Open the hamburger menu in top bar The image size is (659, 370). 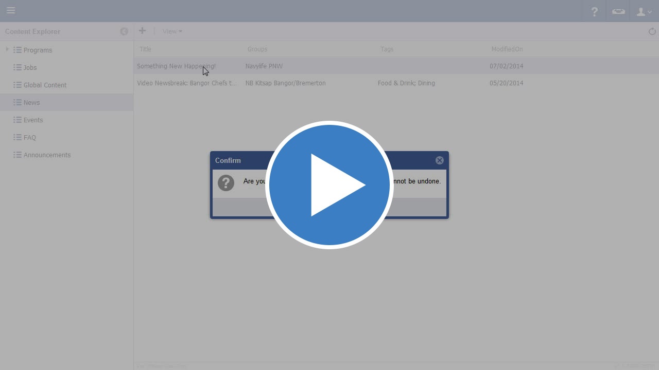click(11, 10)
